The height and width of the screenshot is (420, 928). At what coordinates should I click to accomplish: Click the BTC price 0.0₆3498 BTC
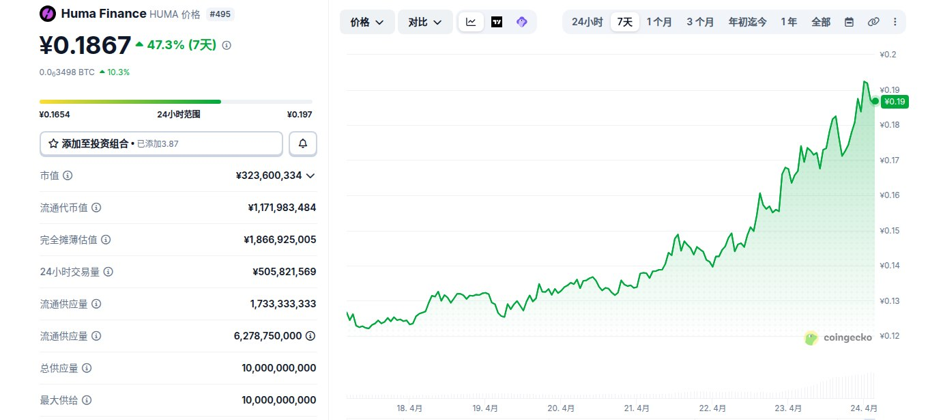[67, 72]
